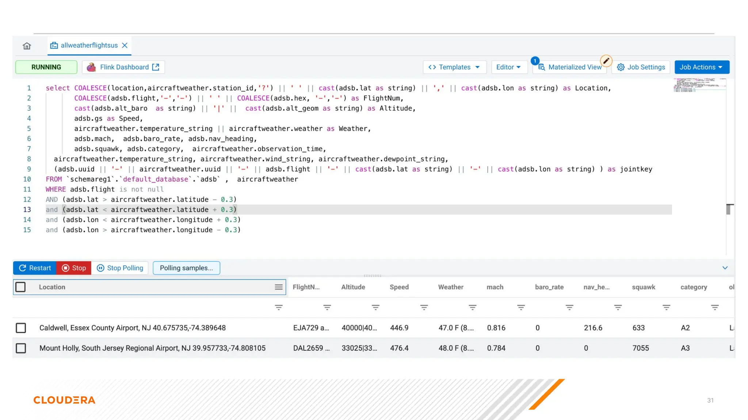Filter the Speed column

[424, 308]
